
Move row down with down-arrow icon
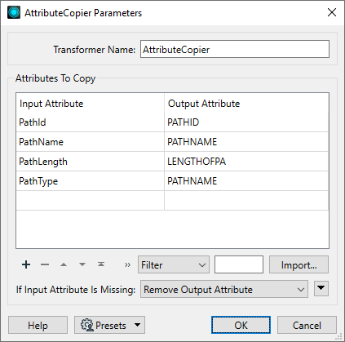[x=82, y=264]
